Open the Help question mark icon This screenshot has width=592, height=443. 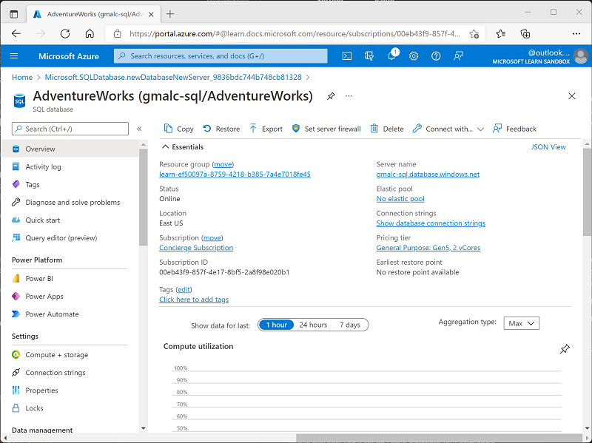pos(436,56)
